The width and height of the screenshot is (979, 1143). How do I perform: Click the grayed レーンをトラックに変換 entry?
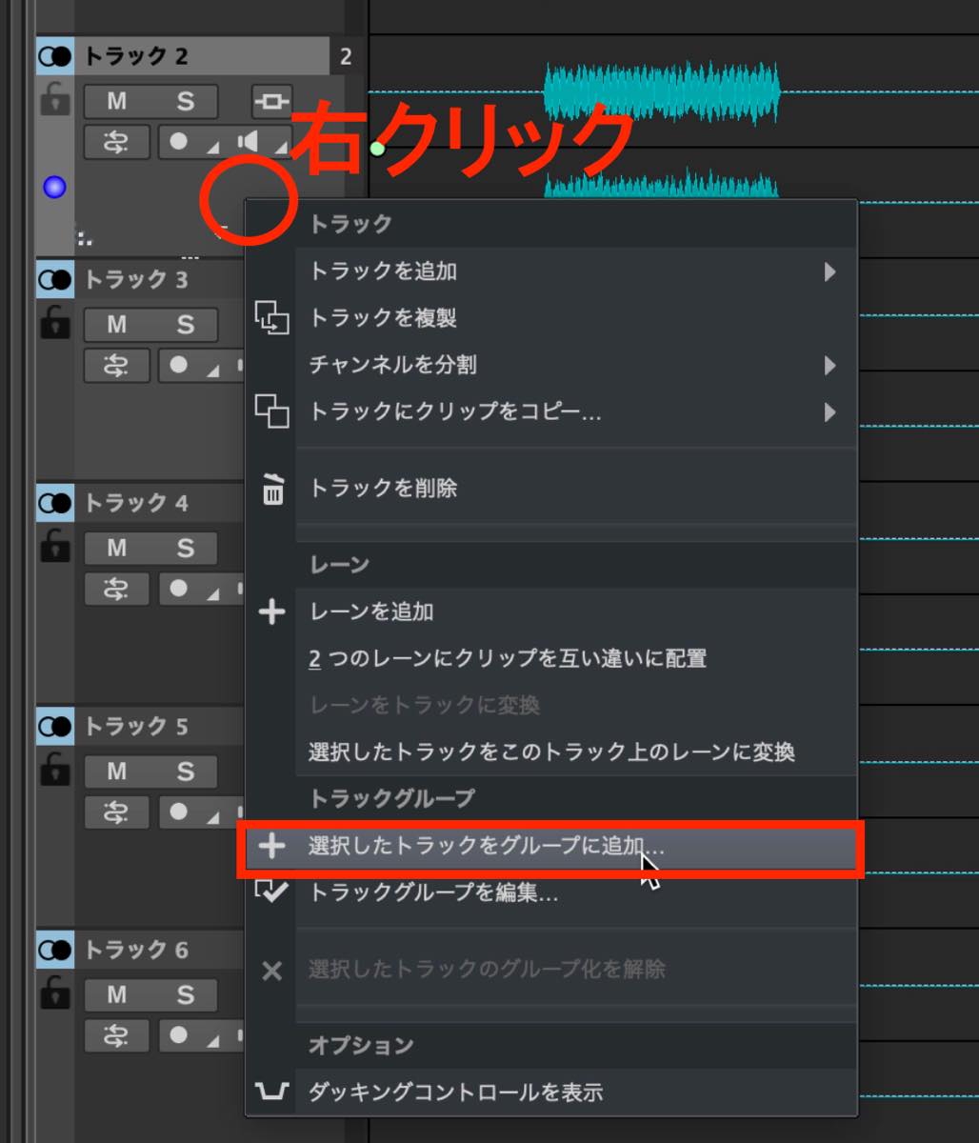[552, 705]
